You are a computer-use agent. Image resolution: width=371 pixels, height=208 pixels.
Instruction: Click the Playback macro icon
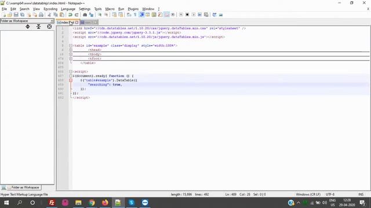point(193,14)
